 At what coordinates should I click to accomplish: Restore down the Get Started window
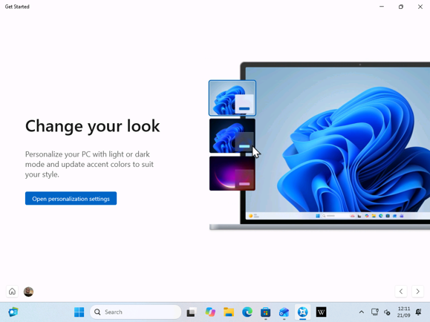[x=401, y=7]
